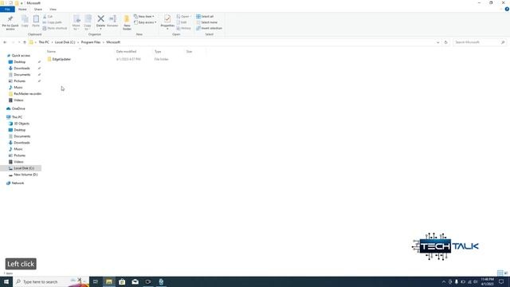Click the red X Delete icon
This screenshot has width=510, height=287.
100,19
